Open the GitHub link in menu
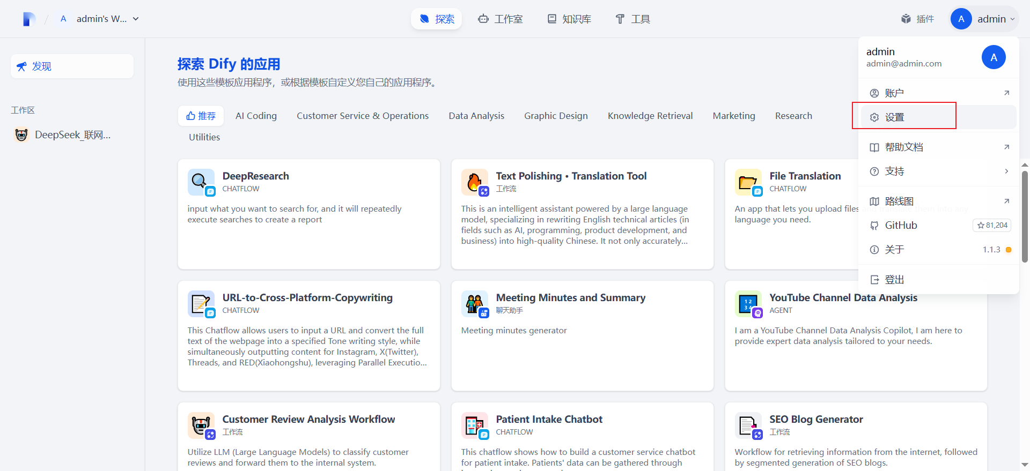1030x471 pixels. coord(901,226)
